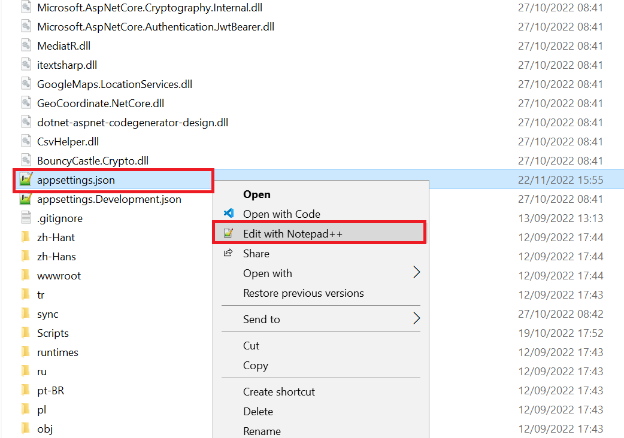Click the .gitignore file icon
The height and width of the screenshot is (438, 624).
(26, 218)
